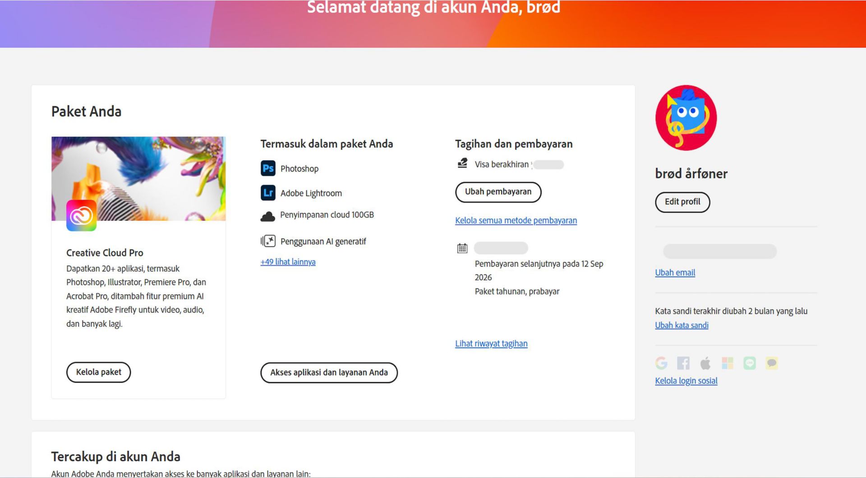The width and height of the screenshot is (866, 478).
Task: Open the Ubah kata sandi link
Action: 682,325
